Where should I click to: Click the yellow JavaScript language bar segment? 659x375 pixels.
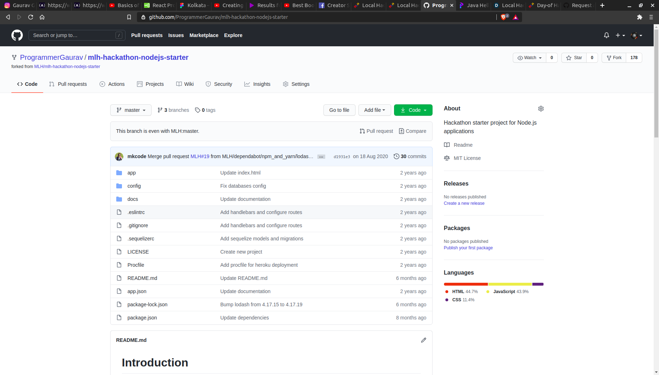(510, 284)
